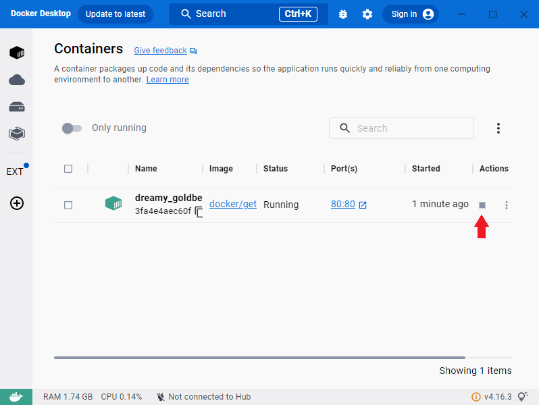Screen dimensions: 539x405
Task: Open the Give feedback link
Action: 160,51
